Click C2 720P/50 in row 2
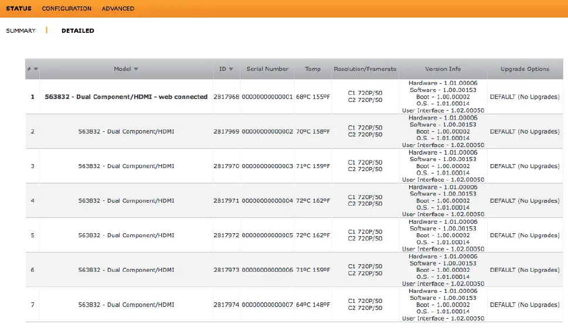The image size is (568, 331). [365, 135]
